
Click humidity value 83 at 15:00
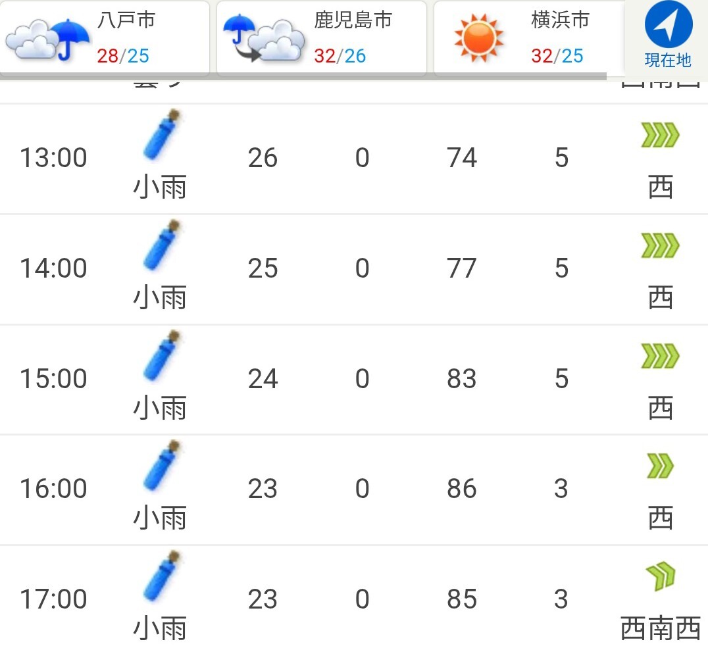(461, 379)
